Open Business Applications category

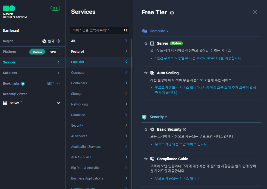coord(99,178)
